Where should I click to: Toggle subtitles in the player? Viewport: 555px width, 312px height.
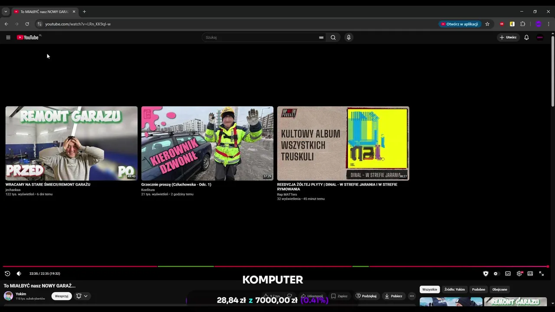point(508,273)
